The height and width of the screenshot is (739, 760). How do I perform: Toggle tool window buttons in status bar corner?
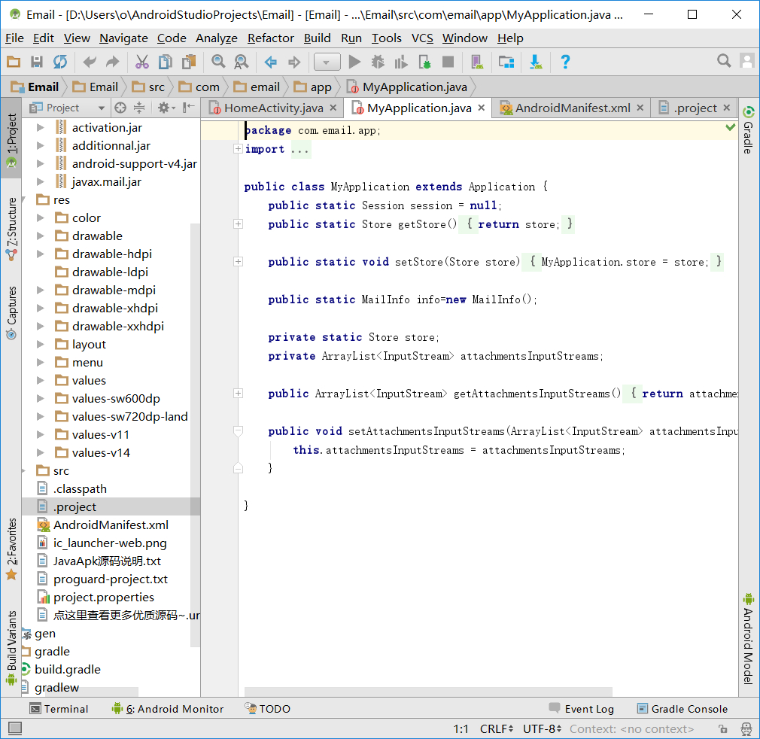tap(14, 728)
